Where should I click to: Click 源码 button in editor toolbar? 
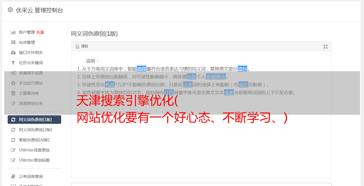(82, 46)
